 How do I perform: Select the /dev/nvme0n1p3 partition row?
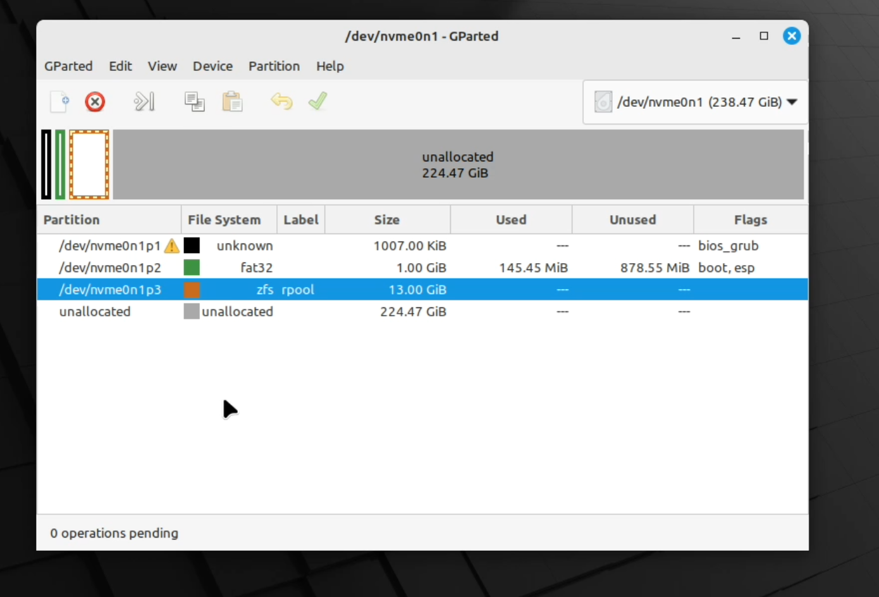pyautogui.click(x=422, y=290)
